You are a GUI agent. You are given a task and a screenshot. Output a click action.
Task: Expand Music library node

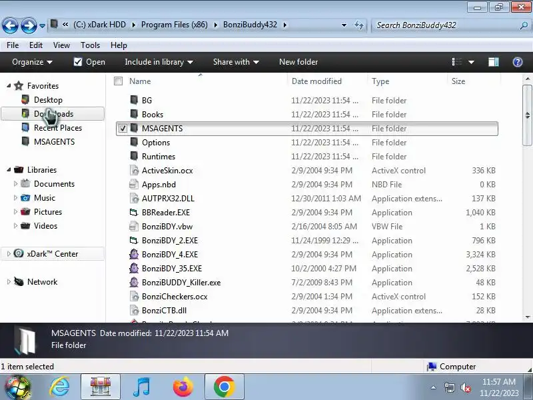(15, 197)
